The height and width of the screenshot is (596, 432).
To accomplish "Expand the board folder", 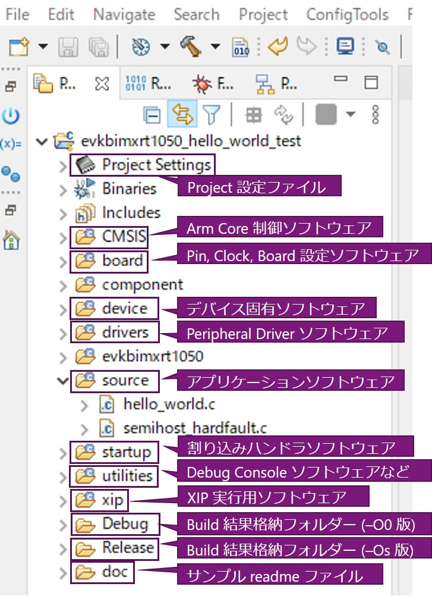I will (63, 262).
